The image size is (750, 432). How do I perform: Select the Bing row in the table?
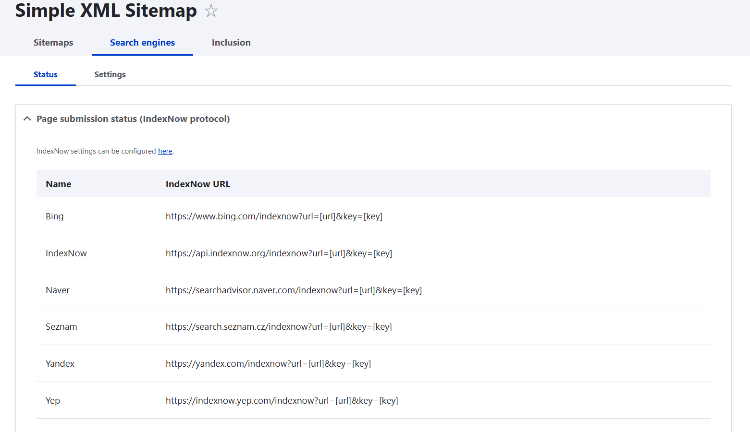point(54,216)
